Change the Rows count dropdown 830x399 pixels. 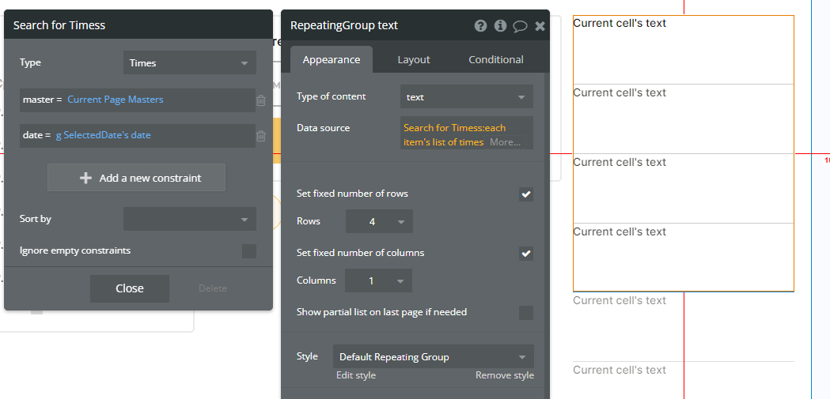379,222
